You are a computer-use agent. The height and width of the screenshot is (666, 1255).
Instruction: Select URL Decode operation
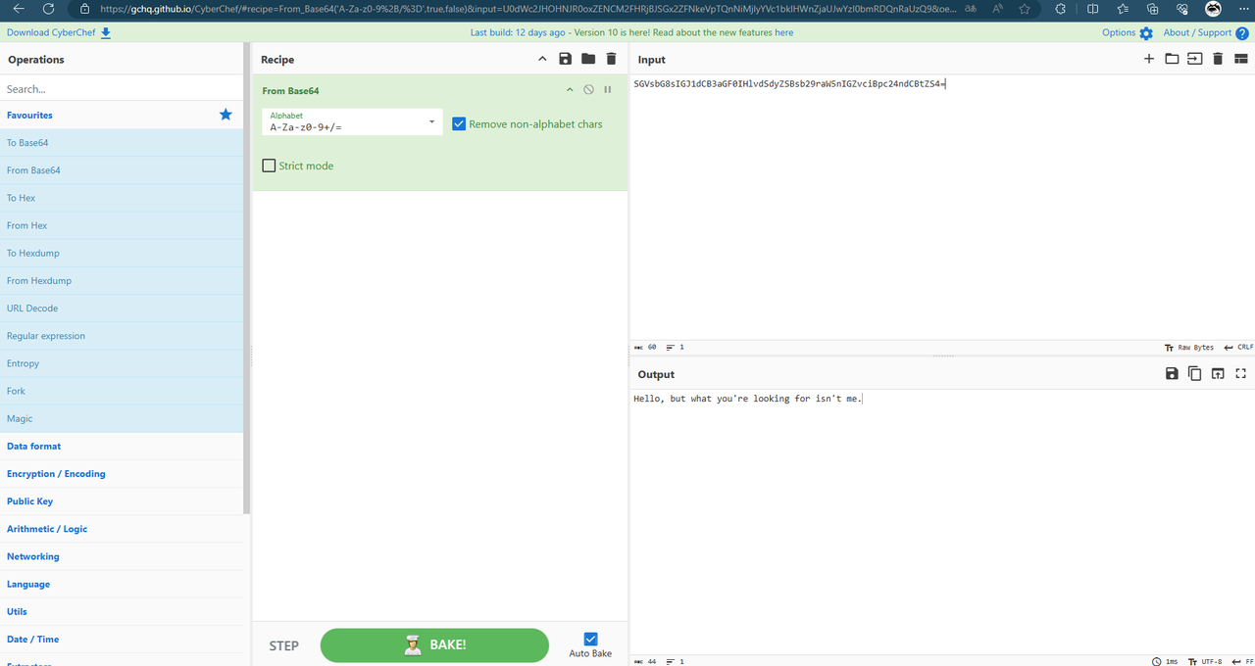(x=122, y=308)
